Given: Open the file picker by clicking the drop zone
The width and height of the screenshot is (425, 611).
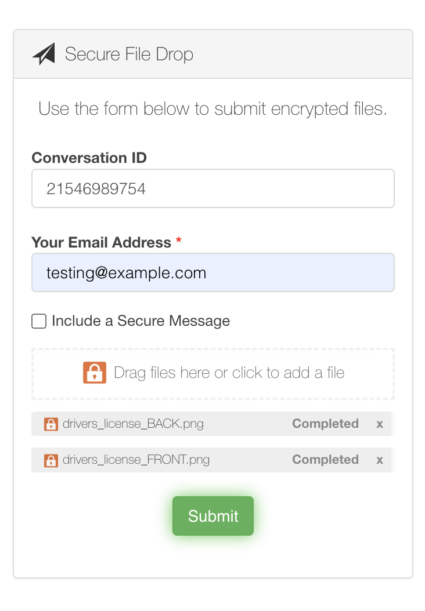Looking at the screenshot, I should tap(212, 373).
